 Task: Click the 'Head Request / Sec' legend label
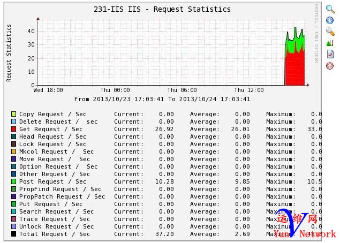pos(52,136)
